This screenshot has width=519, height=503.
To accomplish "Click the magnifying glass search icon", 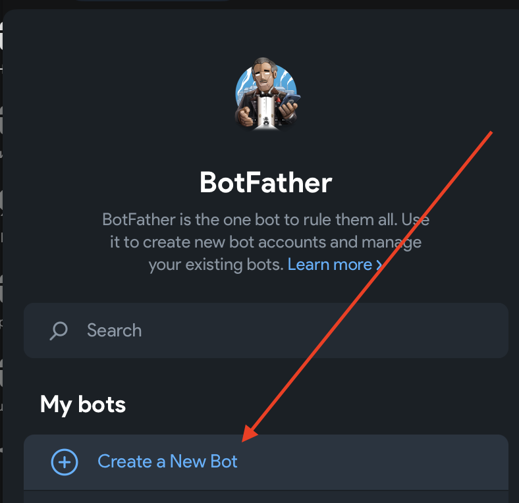I will [x=59, y=330].
